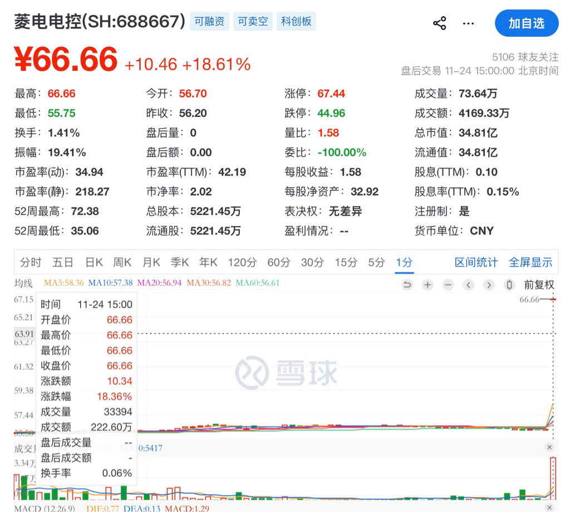This screenshot has width=570, height=512.
Task: Close the 成交量 volume indicator panel
Action: 549,447
